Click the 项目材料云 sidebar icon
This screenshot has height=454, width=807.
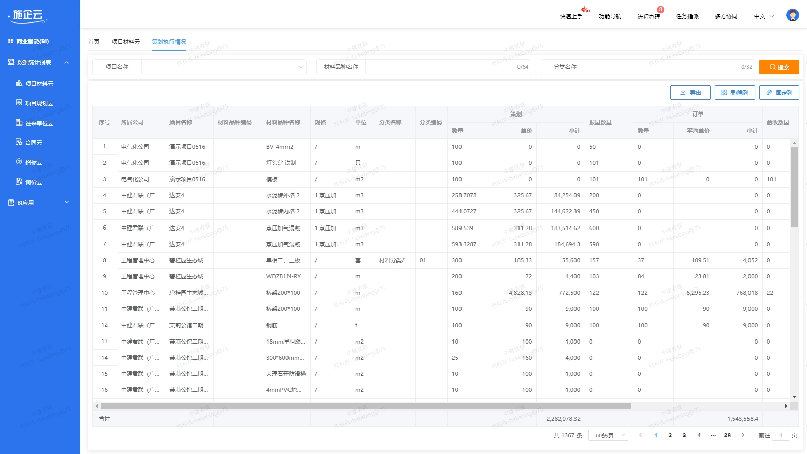(x=19, y=83)
